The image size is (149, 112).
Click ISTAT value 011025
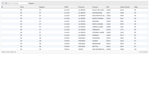click(67, 15)
